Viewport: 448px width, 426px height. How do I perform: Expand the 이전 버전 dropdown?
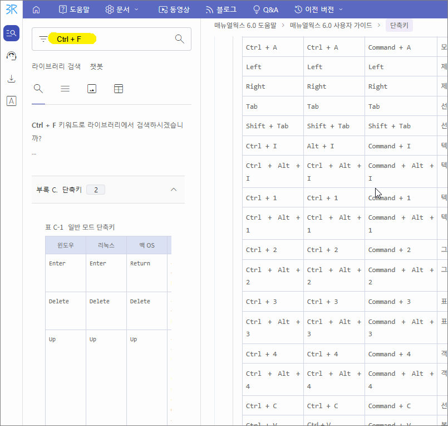pos(318,9)
